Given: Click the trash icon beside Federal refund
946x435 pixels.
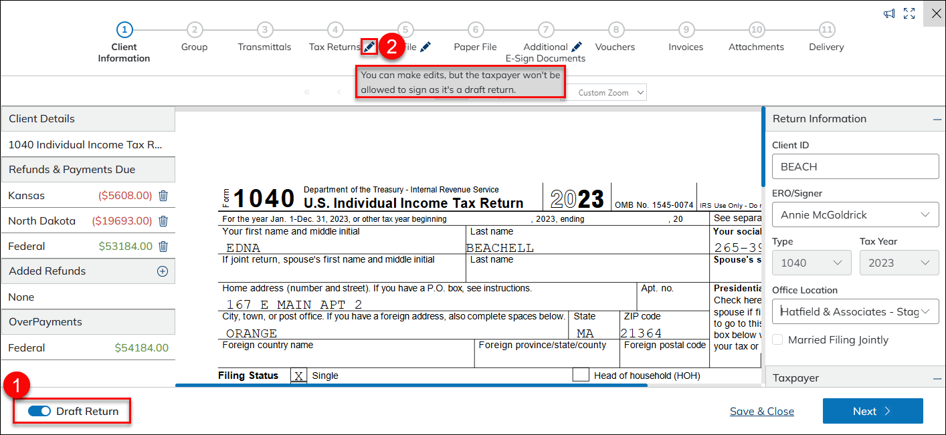Looking at the screenshot, I should click(x=163, y=247).
